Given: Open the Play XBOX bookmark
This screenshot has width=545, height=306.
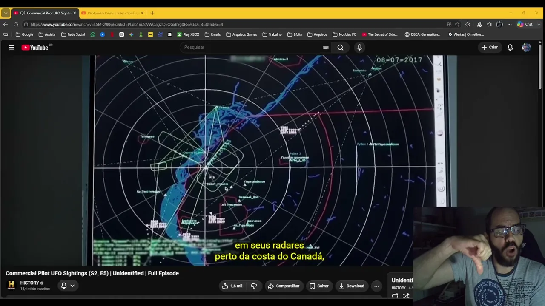Looking at the screenshot, I should pyautogui.click(x=188, y=34).
